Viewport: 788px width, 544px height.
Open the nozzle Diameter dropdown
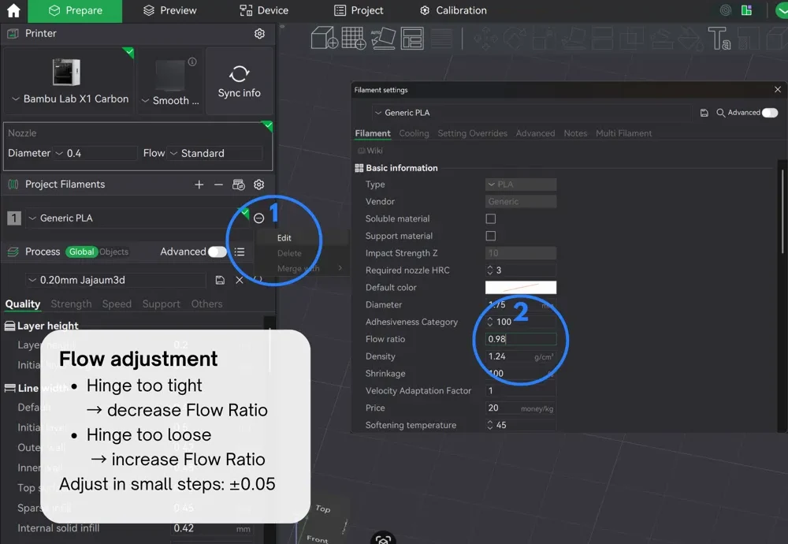pyautogui.click(x=95, y=153)
